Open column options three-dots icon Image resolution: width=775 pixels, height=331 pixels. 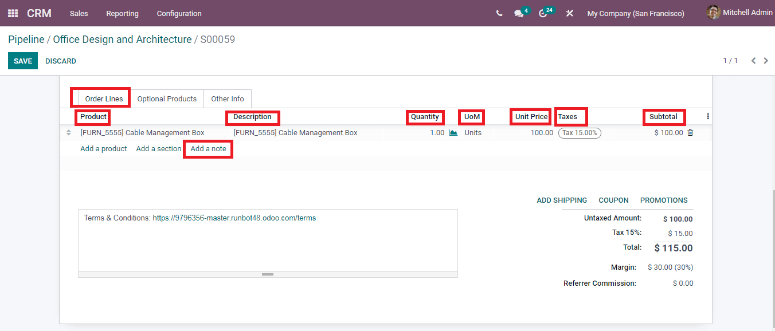point(708,116)
